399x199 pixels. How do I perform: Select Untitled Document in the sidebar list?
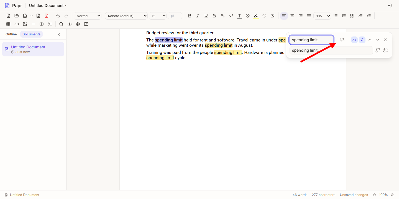pos(33,49)
